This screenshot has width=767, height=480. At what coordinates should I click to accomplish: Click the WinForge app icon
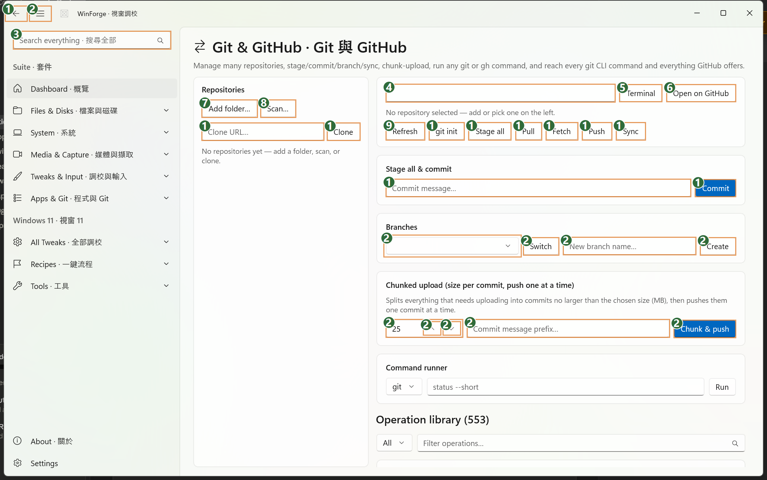coord(64,14)
